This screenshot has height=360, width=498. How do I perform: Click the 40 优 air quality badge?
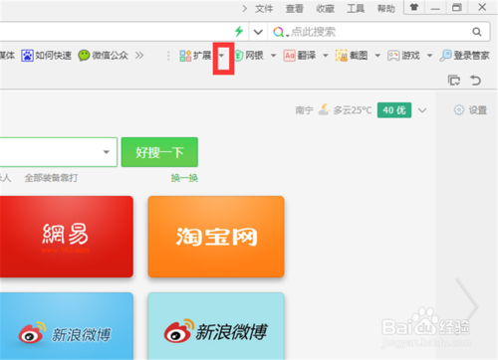[x=394, y=110]
